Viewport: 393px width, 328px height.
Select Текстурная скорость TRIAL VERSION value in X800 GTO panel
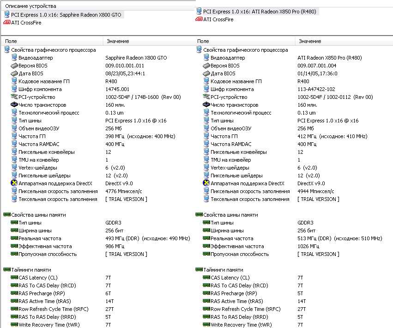126,199
